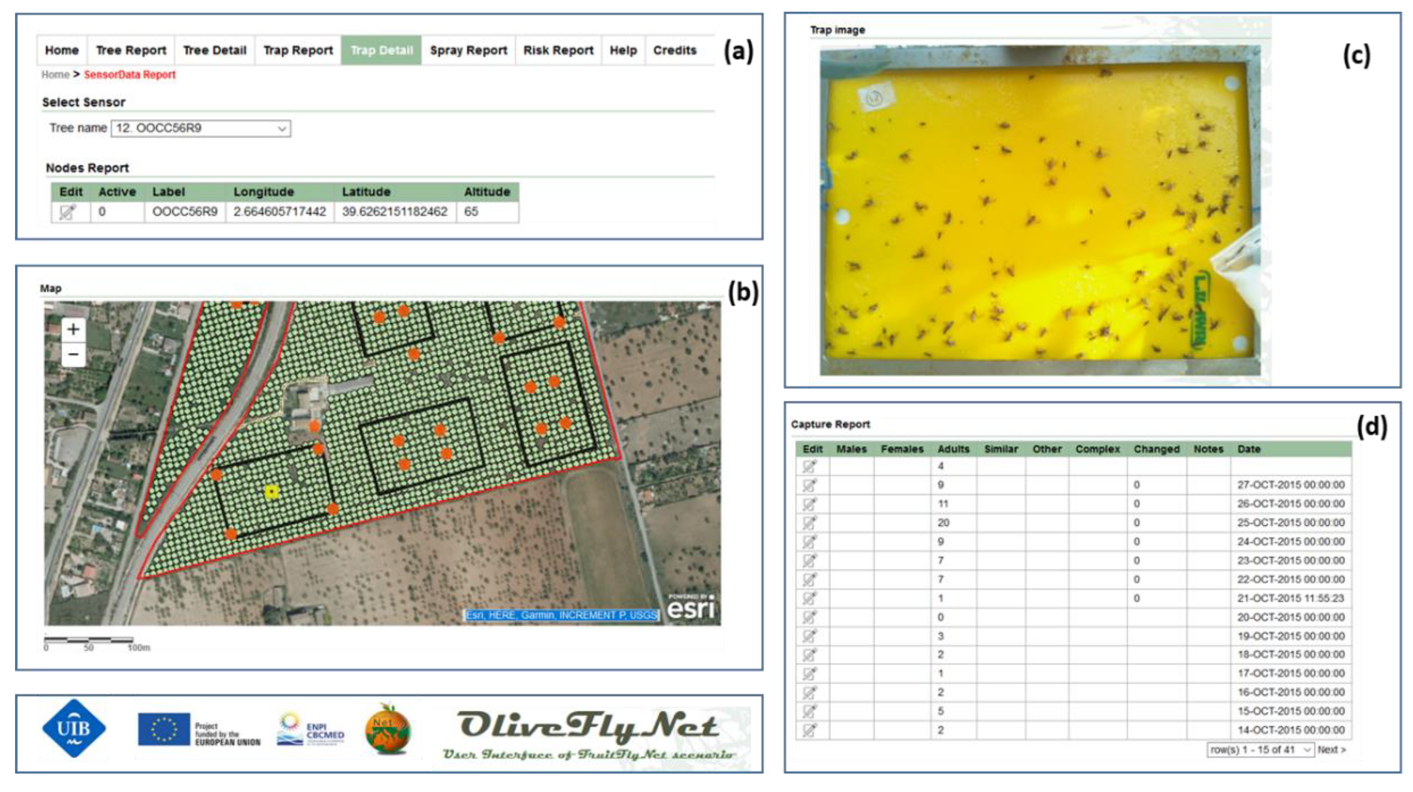Open the Trap Report tab
Viewport: 1413px width, 792px height.
pyautogui.click(x=298, y=51)
